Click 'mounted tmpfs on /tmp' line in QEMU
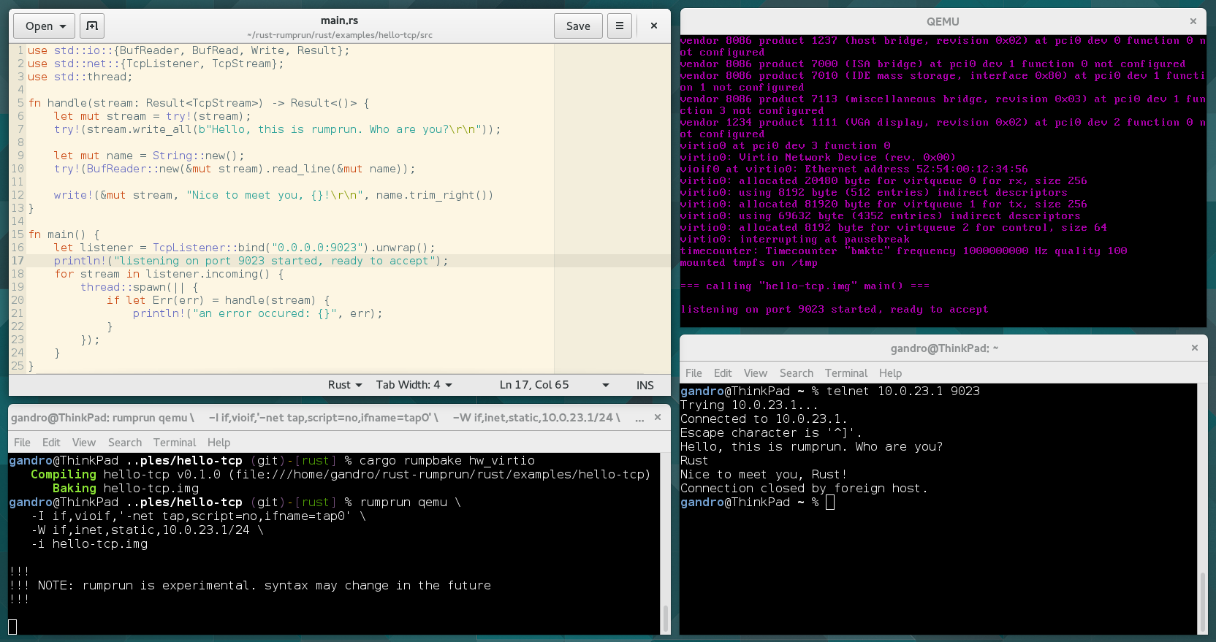 pos(749,263)
